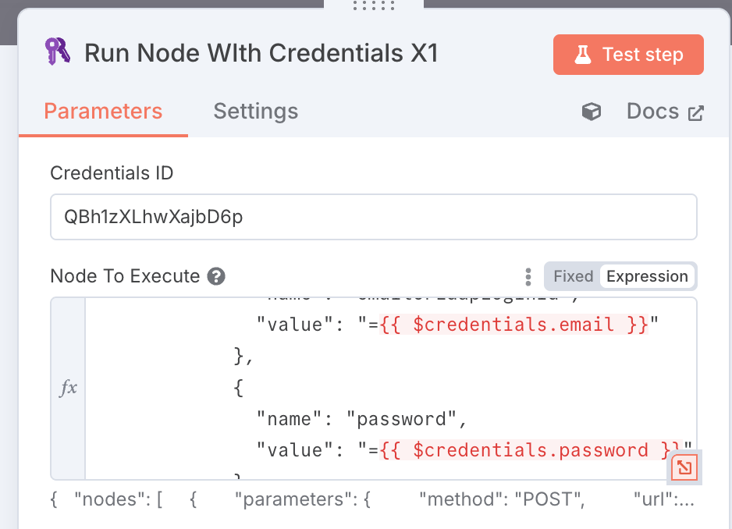Open the three-dot options menu
The image size is (732, 529).
coord(528,276)
